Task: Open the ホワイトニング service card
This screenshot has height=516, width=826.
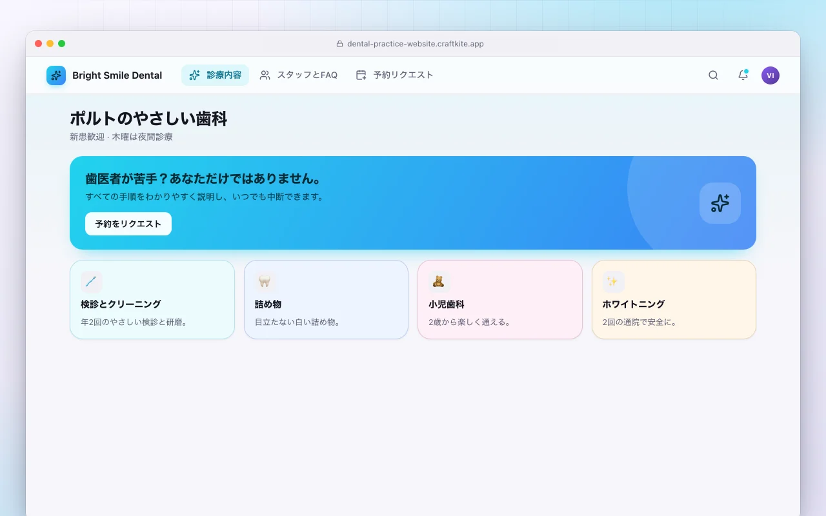Action: 674,299
